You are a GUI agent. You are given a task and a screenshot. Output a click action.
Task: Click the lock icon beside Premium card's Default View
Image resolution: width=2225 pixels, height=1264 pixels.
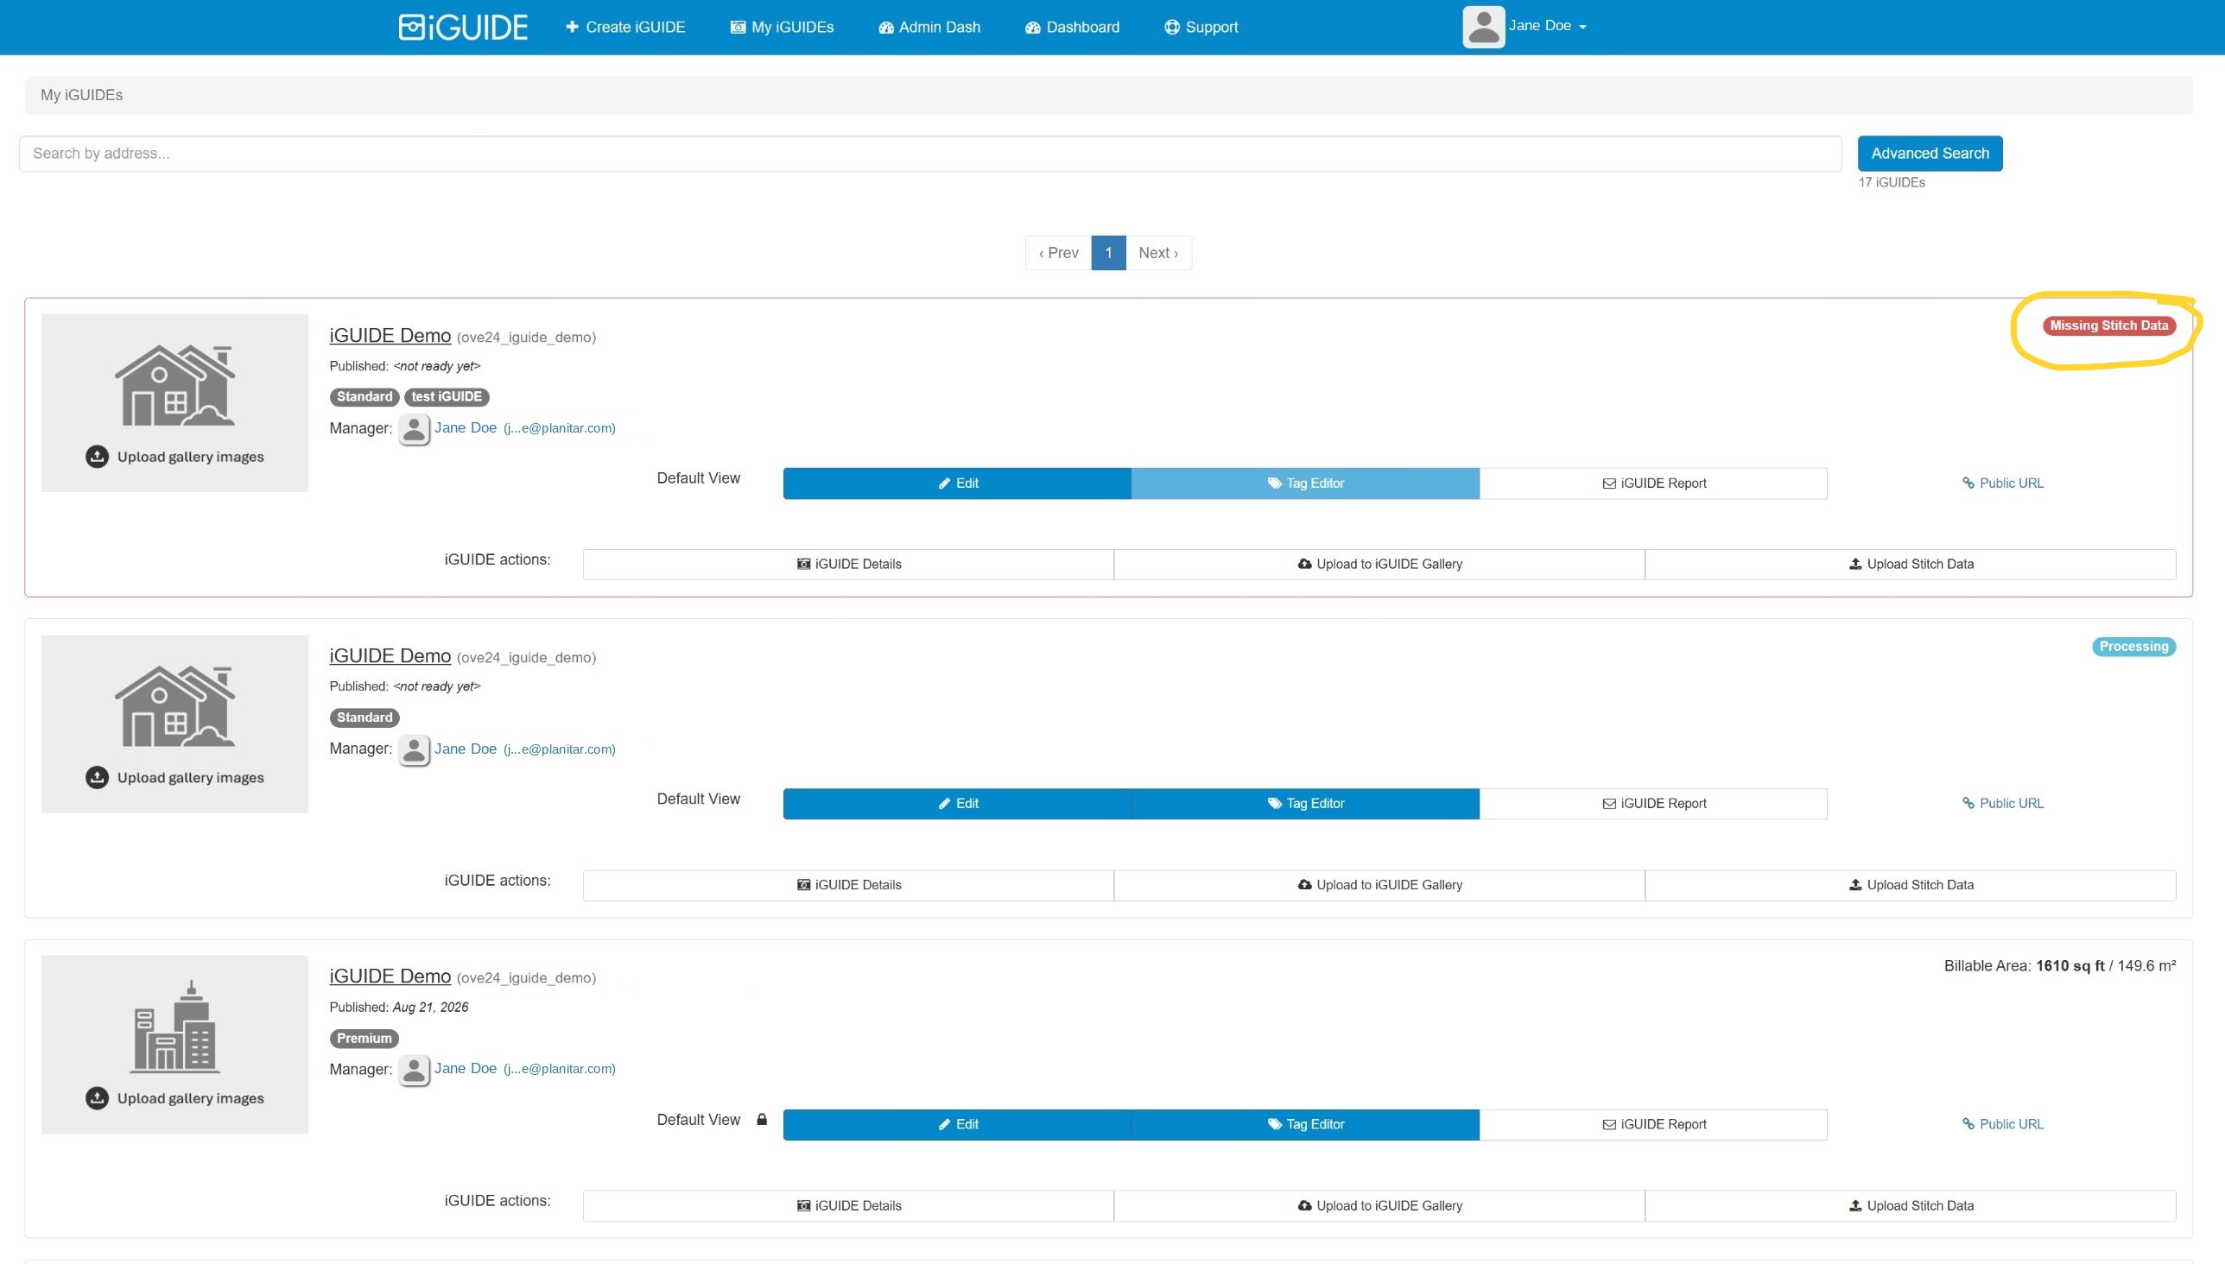point(762,1119)
